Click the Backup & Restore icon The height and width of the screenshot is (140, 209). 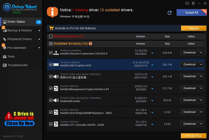click(x=5, y=30)
